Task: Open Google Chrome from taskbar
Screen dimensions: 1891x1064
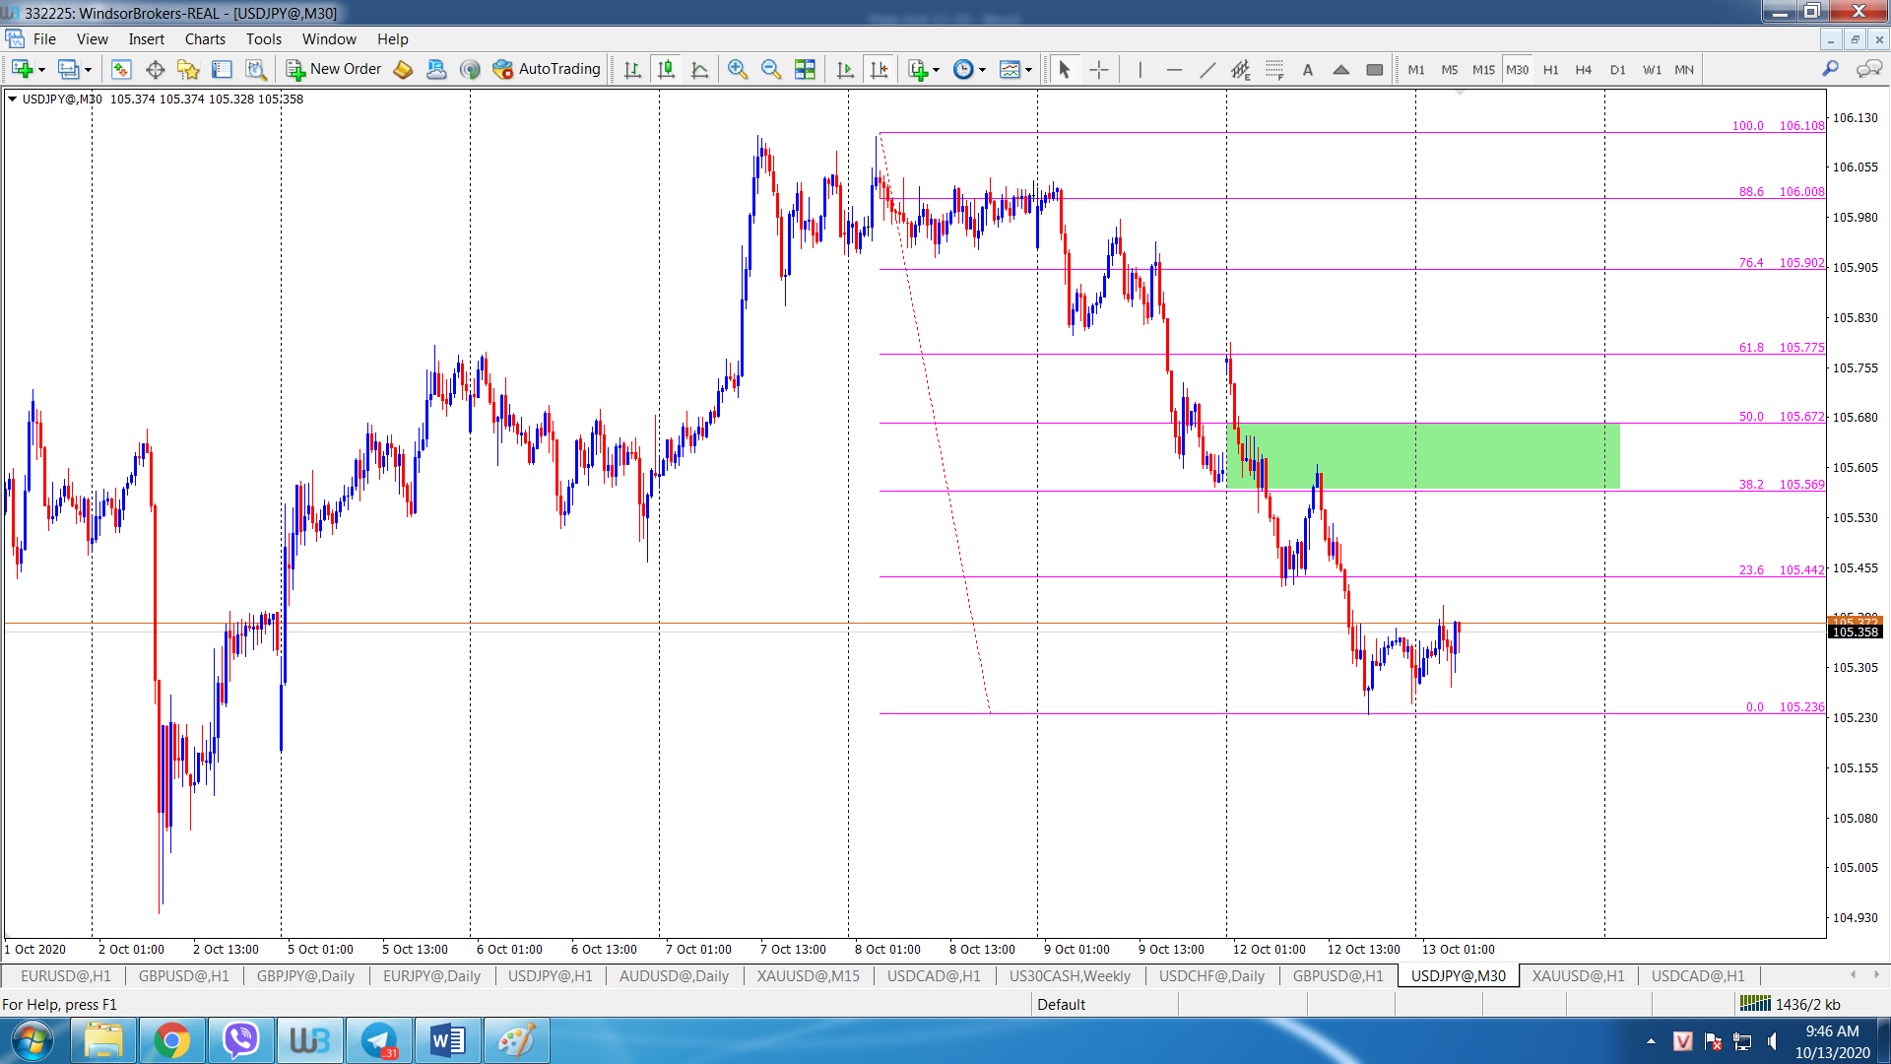Action: pos(172,1040)
